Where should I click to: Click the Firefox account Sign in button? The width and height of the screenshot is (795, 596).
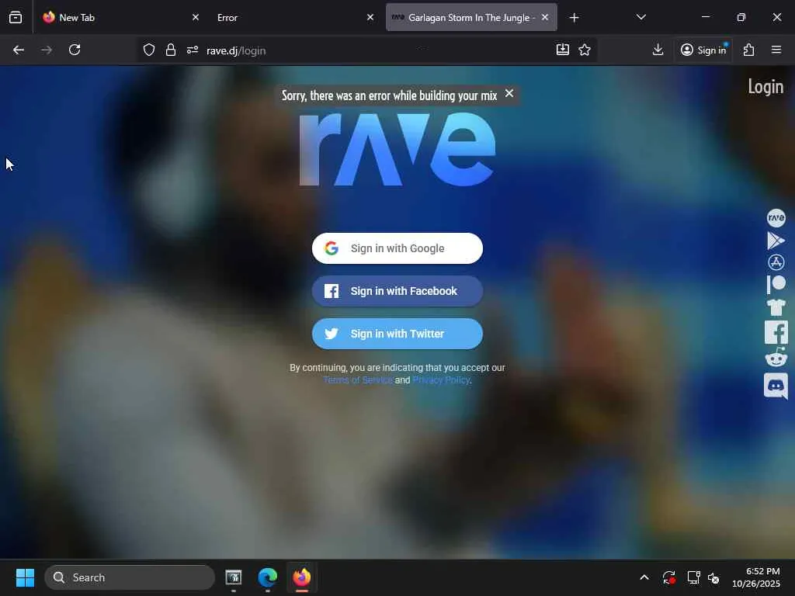pos(703,50)
